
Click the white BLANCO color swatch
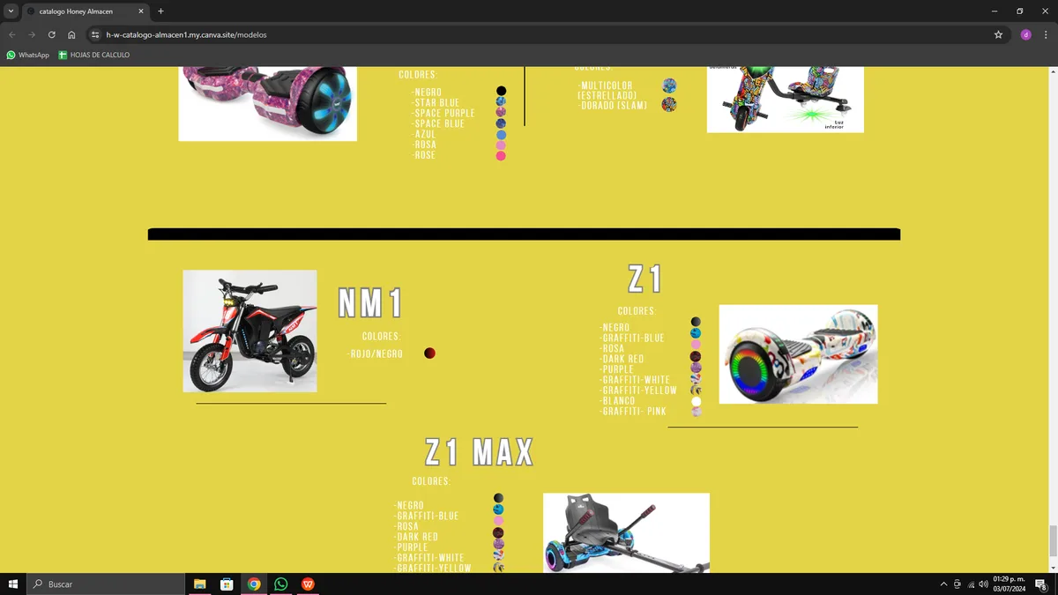pyautogui.click(x=697, y=401)
